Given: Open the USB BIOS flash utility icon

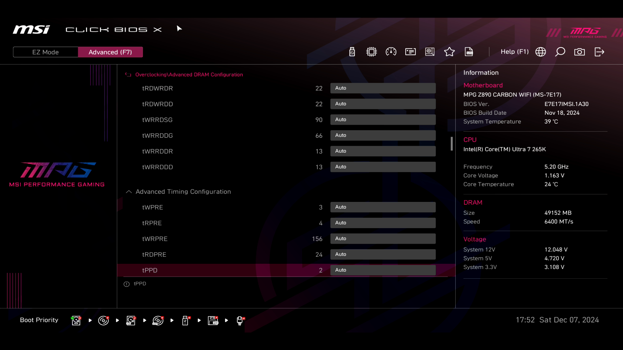Looking at the screenshot, I should point(352,52).
